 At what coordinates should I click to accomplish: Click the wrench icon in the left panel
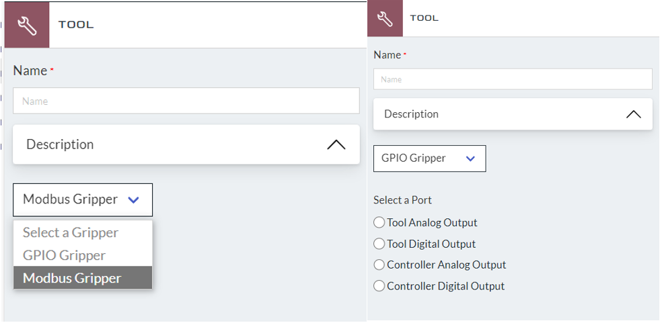(x=27, y=26)
